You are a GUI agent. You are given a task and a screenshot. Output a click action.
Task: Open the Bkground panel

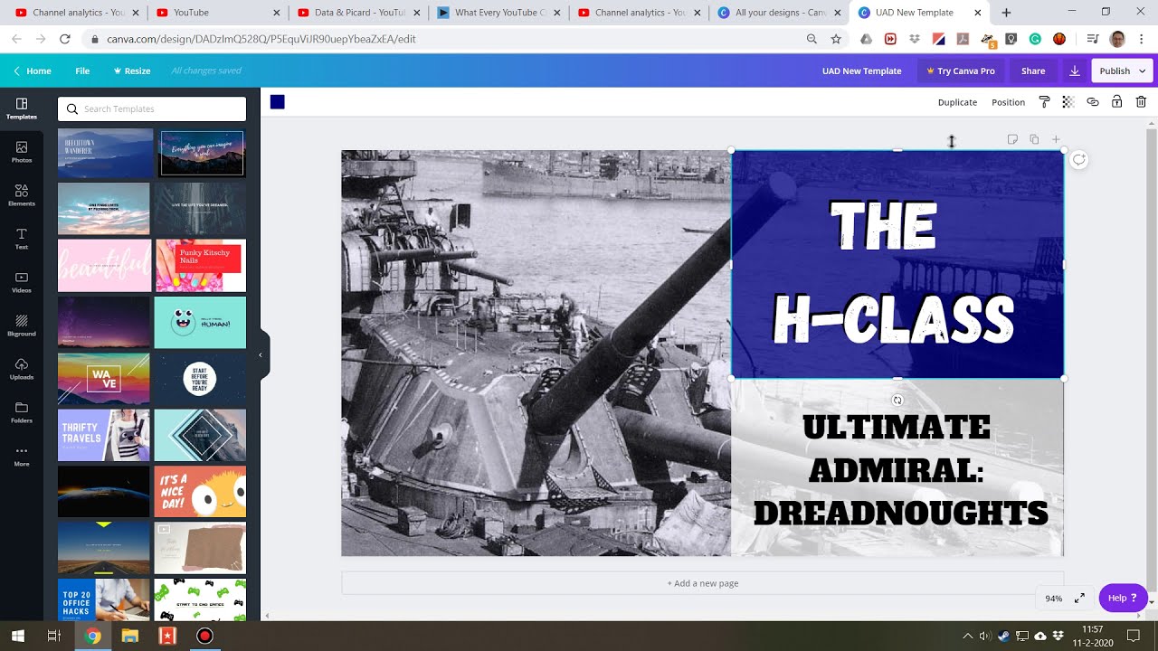coord(22,325)
